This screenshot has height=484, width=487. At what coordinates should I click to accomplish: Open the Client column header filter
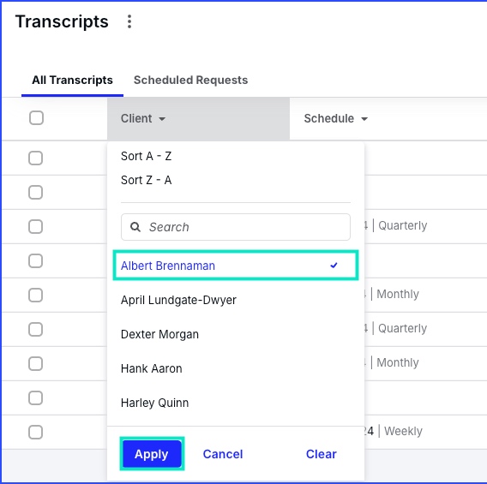198,118
